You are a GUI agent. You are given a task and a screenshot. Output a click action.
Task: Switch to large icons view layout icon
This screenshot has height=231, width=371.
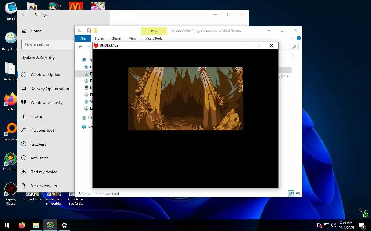click(x=297, y=194)
